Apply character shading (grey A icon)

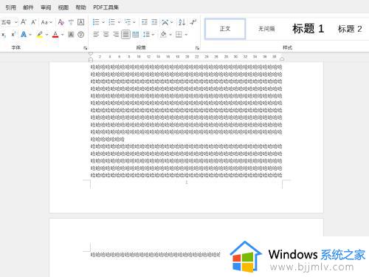click(x=71, y=35)
